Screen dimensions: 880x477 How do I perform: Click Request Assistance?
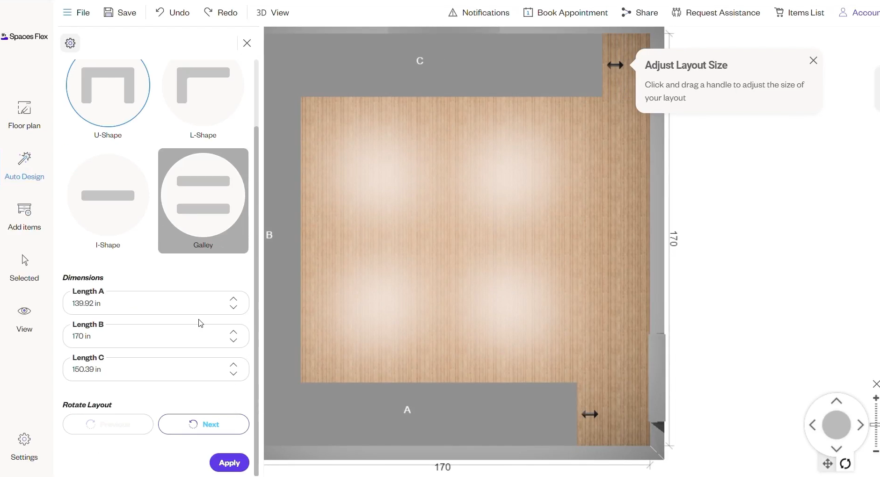(716, 13)
